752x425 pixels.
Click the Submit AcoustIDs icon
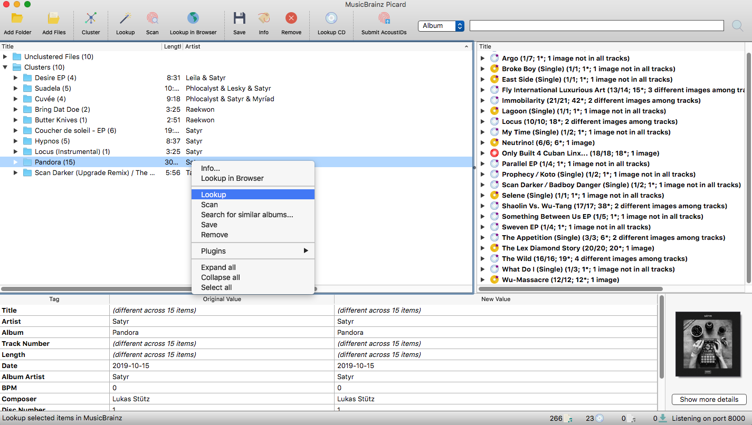[x=384, y=18]
